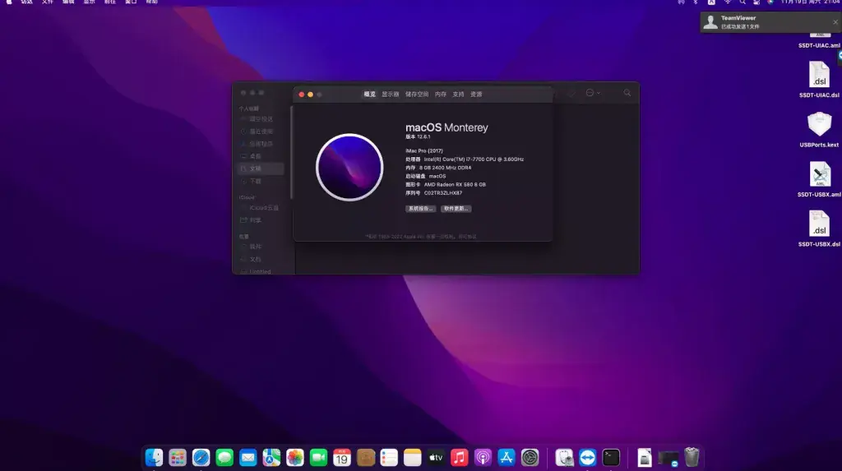The image size is (842, 471).
Task: Close the About This Mac window
Action: click(x=301, y=95)
